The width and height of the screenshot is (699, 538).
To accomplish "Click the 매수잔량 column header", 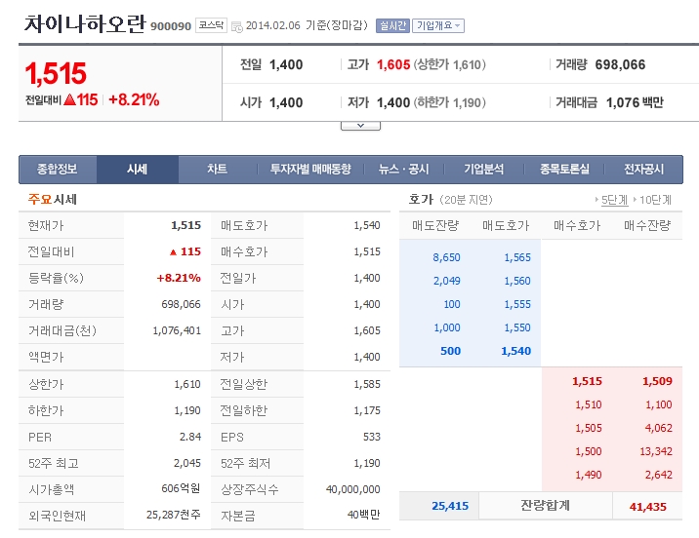I will tap(647, 225).
